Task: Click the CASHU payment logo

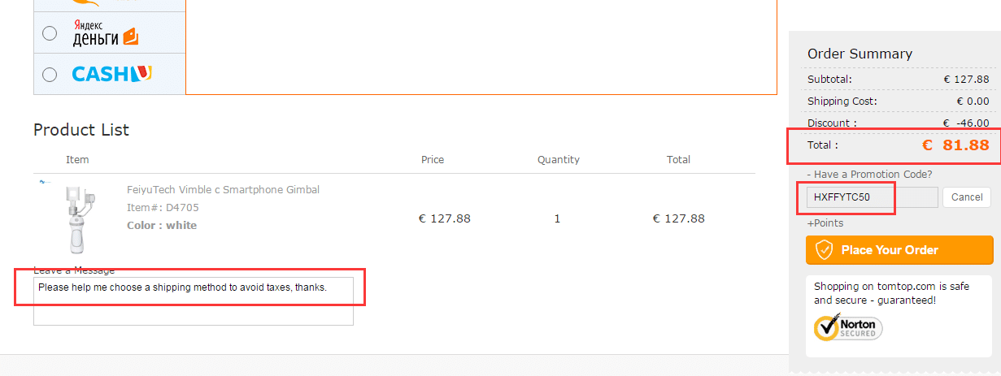Action: [x=111, y=74]
